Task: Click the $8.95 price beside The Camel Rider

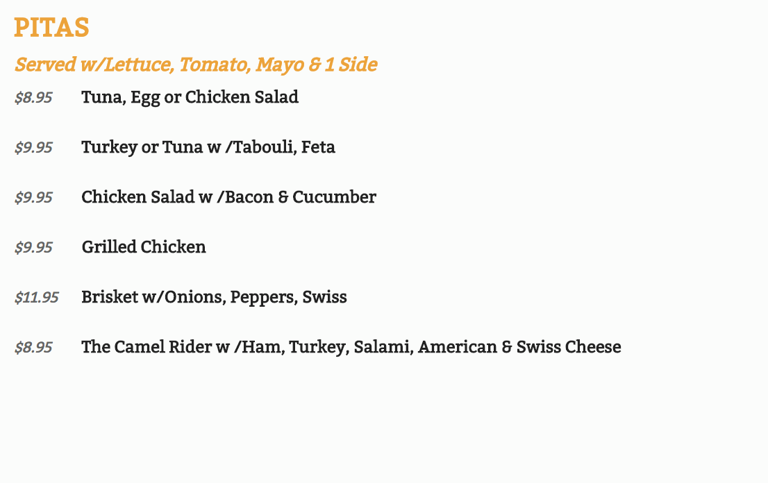Action: tap(33, 348)
